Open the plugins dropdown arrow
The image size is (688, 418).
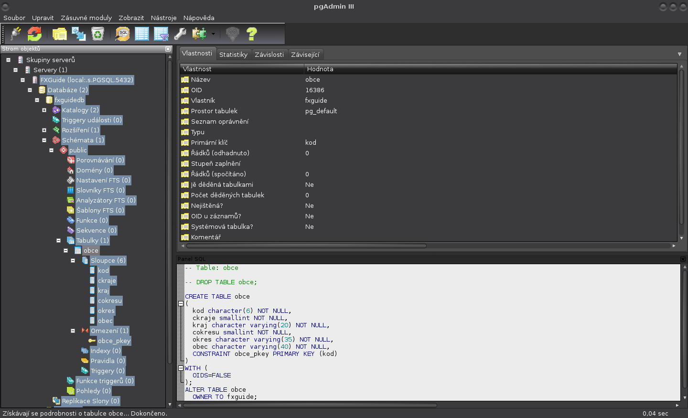(213, 34)
